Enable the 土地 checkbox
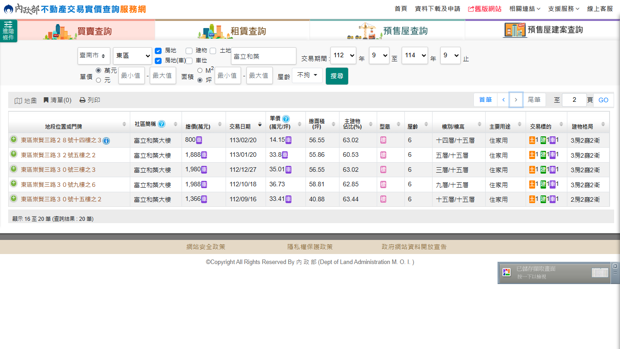The height and width of the screenshot is (349, 620). 213,51
